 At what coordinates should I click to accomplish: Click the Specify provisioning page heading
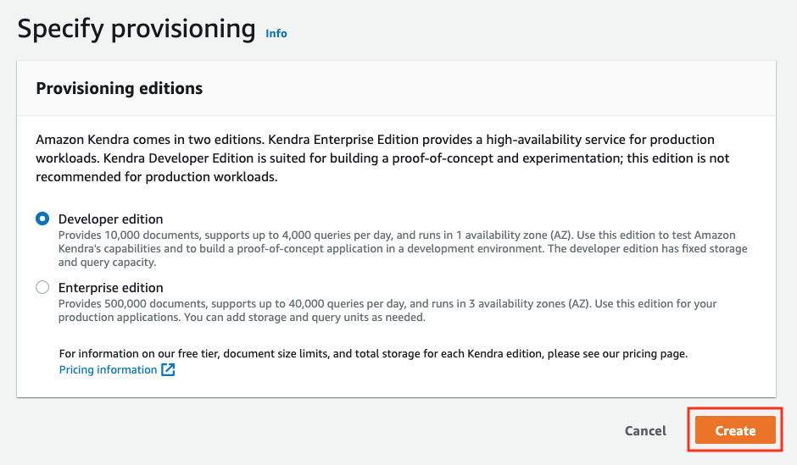pyautogui.click(x=137, y=29)
